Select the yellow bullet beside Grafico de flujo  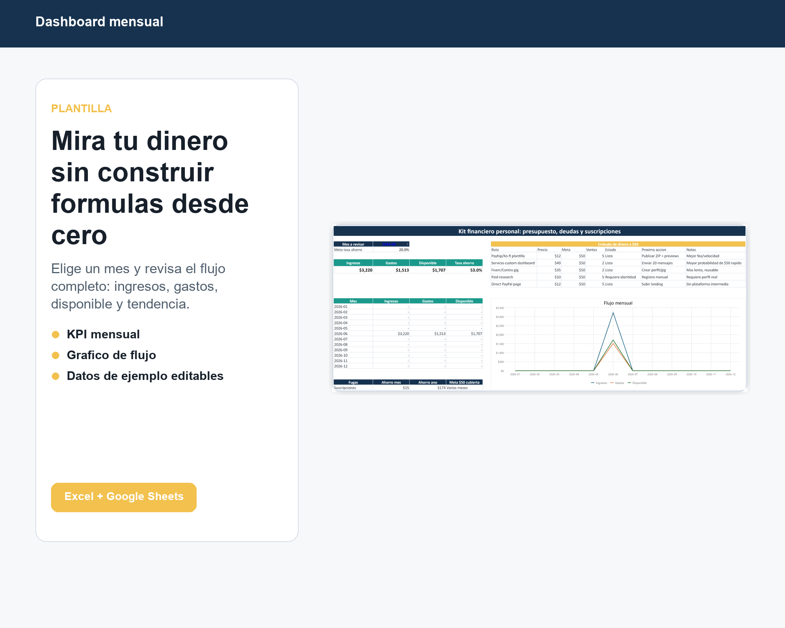(x=55, y=355)
